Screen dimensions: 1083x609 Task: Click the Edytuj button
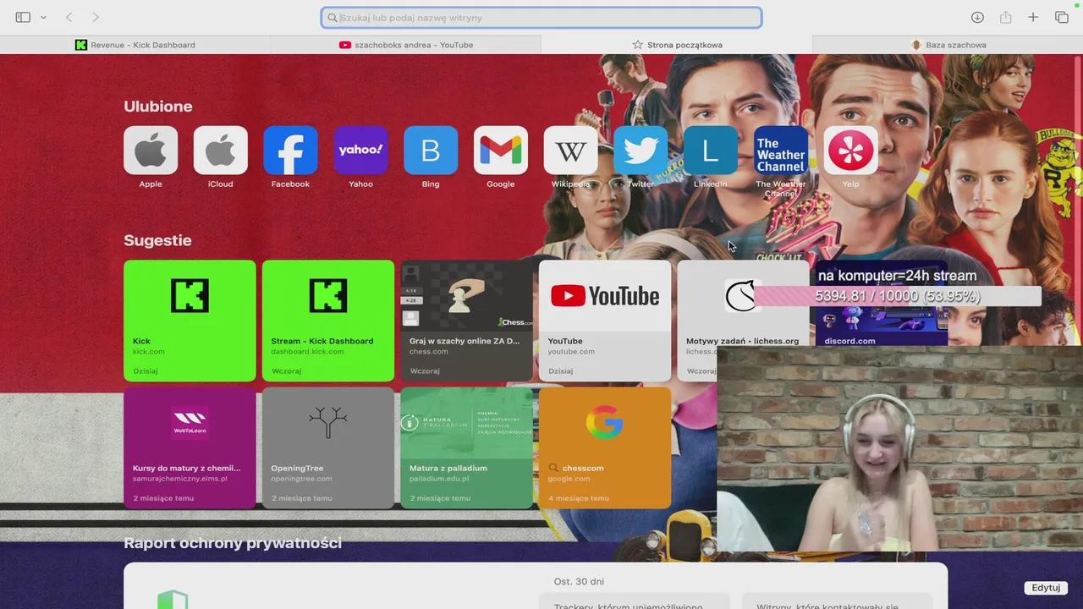click(1046, 588)
